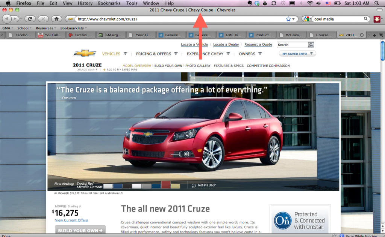
Task: Open FEATURES & SPECS section
Action: coord(229,66)
